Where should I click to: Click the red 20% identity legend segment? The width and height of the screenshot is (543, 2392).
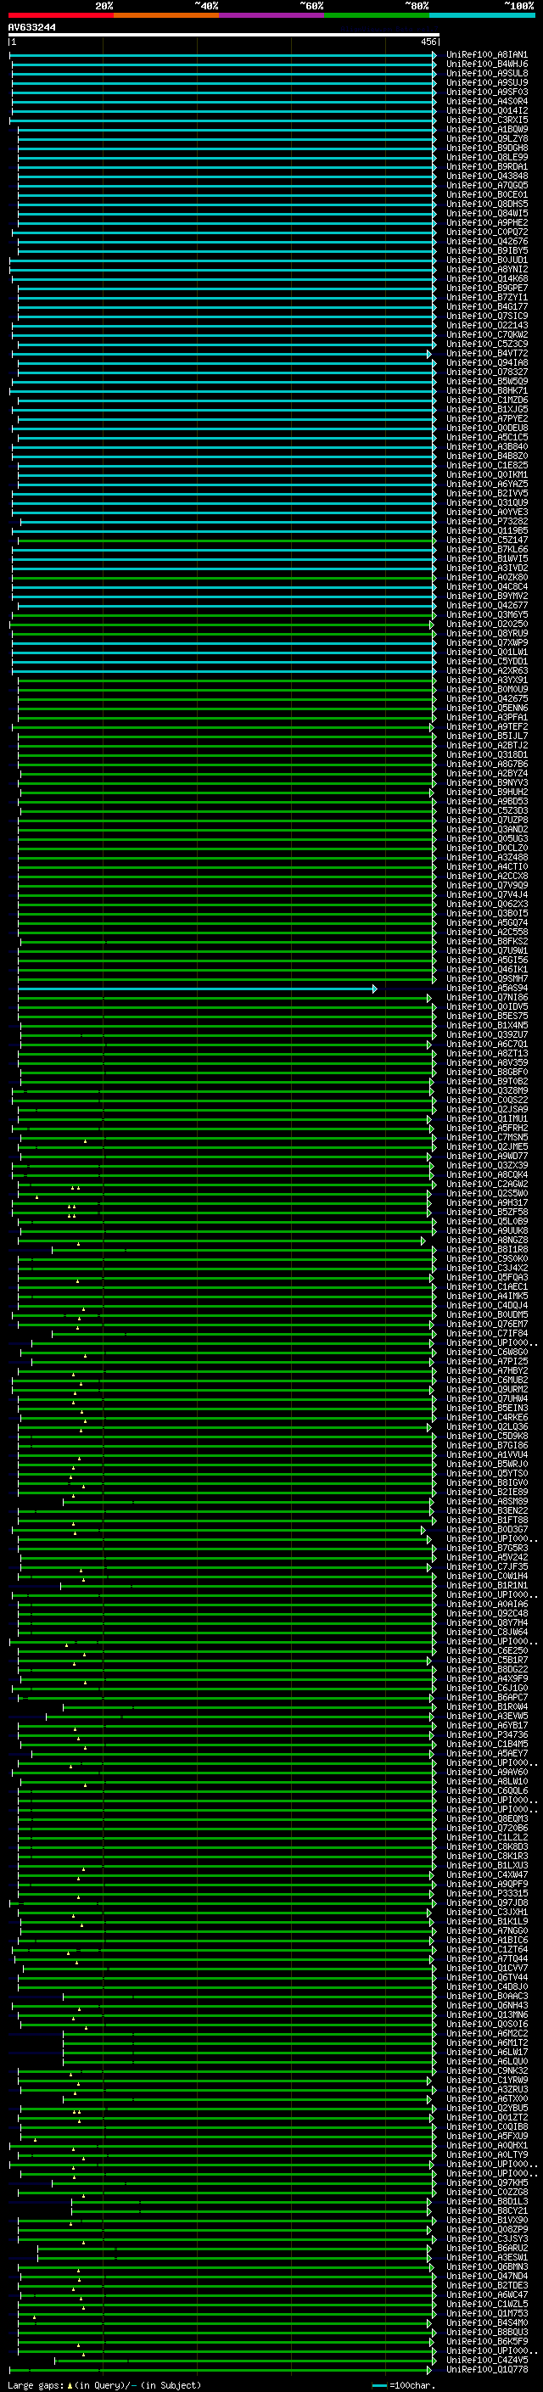click(60, 15)
